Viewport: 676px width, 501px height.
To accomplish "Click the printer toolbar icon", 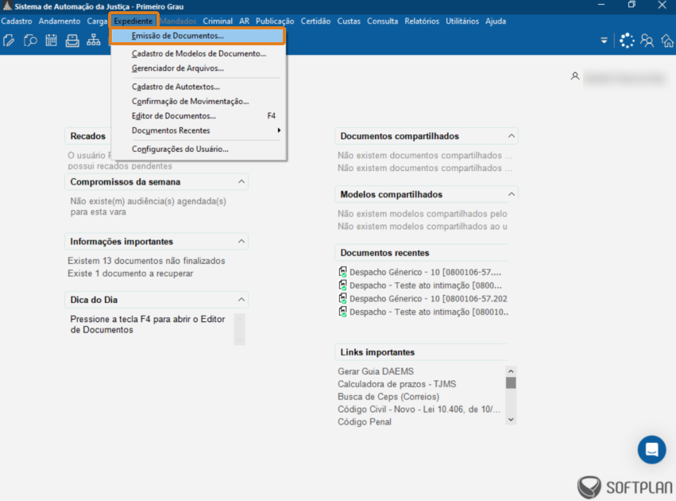I will (72, 41).
